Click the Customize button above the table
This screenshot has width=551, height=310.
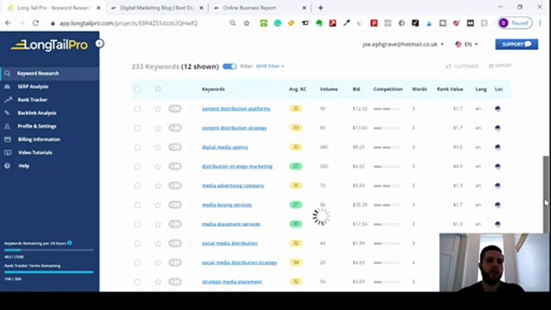click(462, 66)
